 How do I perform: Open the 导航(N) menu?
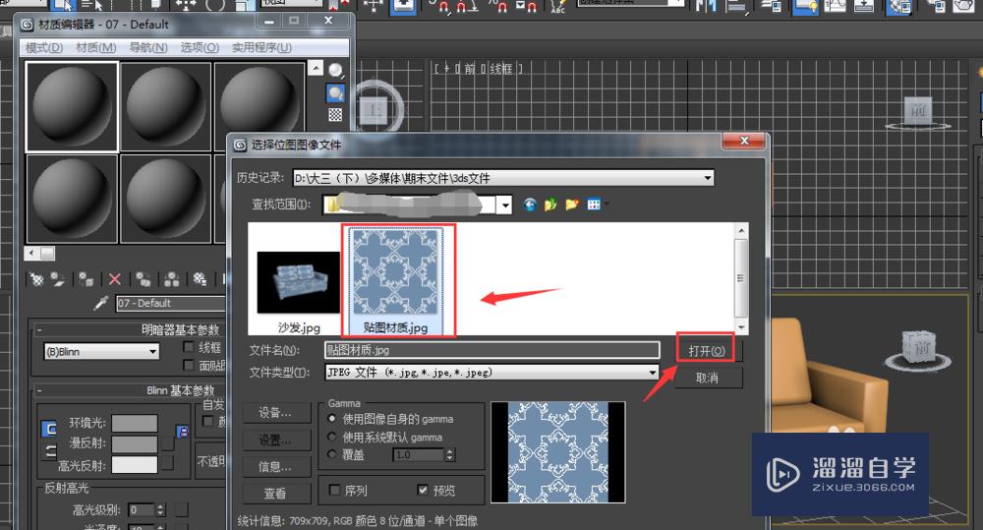pyautogui.click(x=148, y=47)
